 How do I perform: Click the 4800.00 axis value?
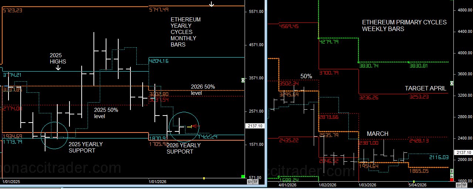point(465,10)
